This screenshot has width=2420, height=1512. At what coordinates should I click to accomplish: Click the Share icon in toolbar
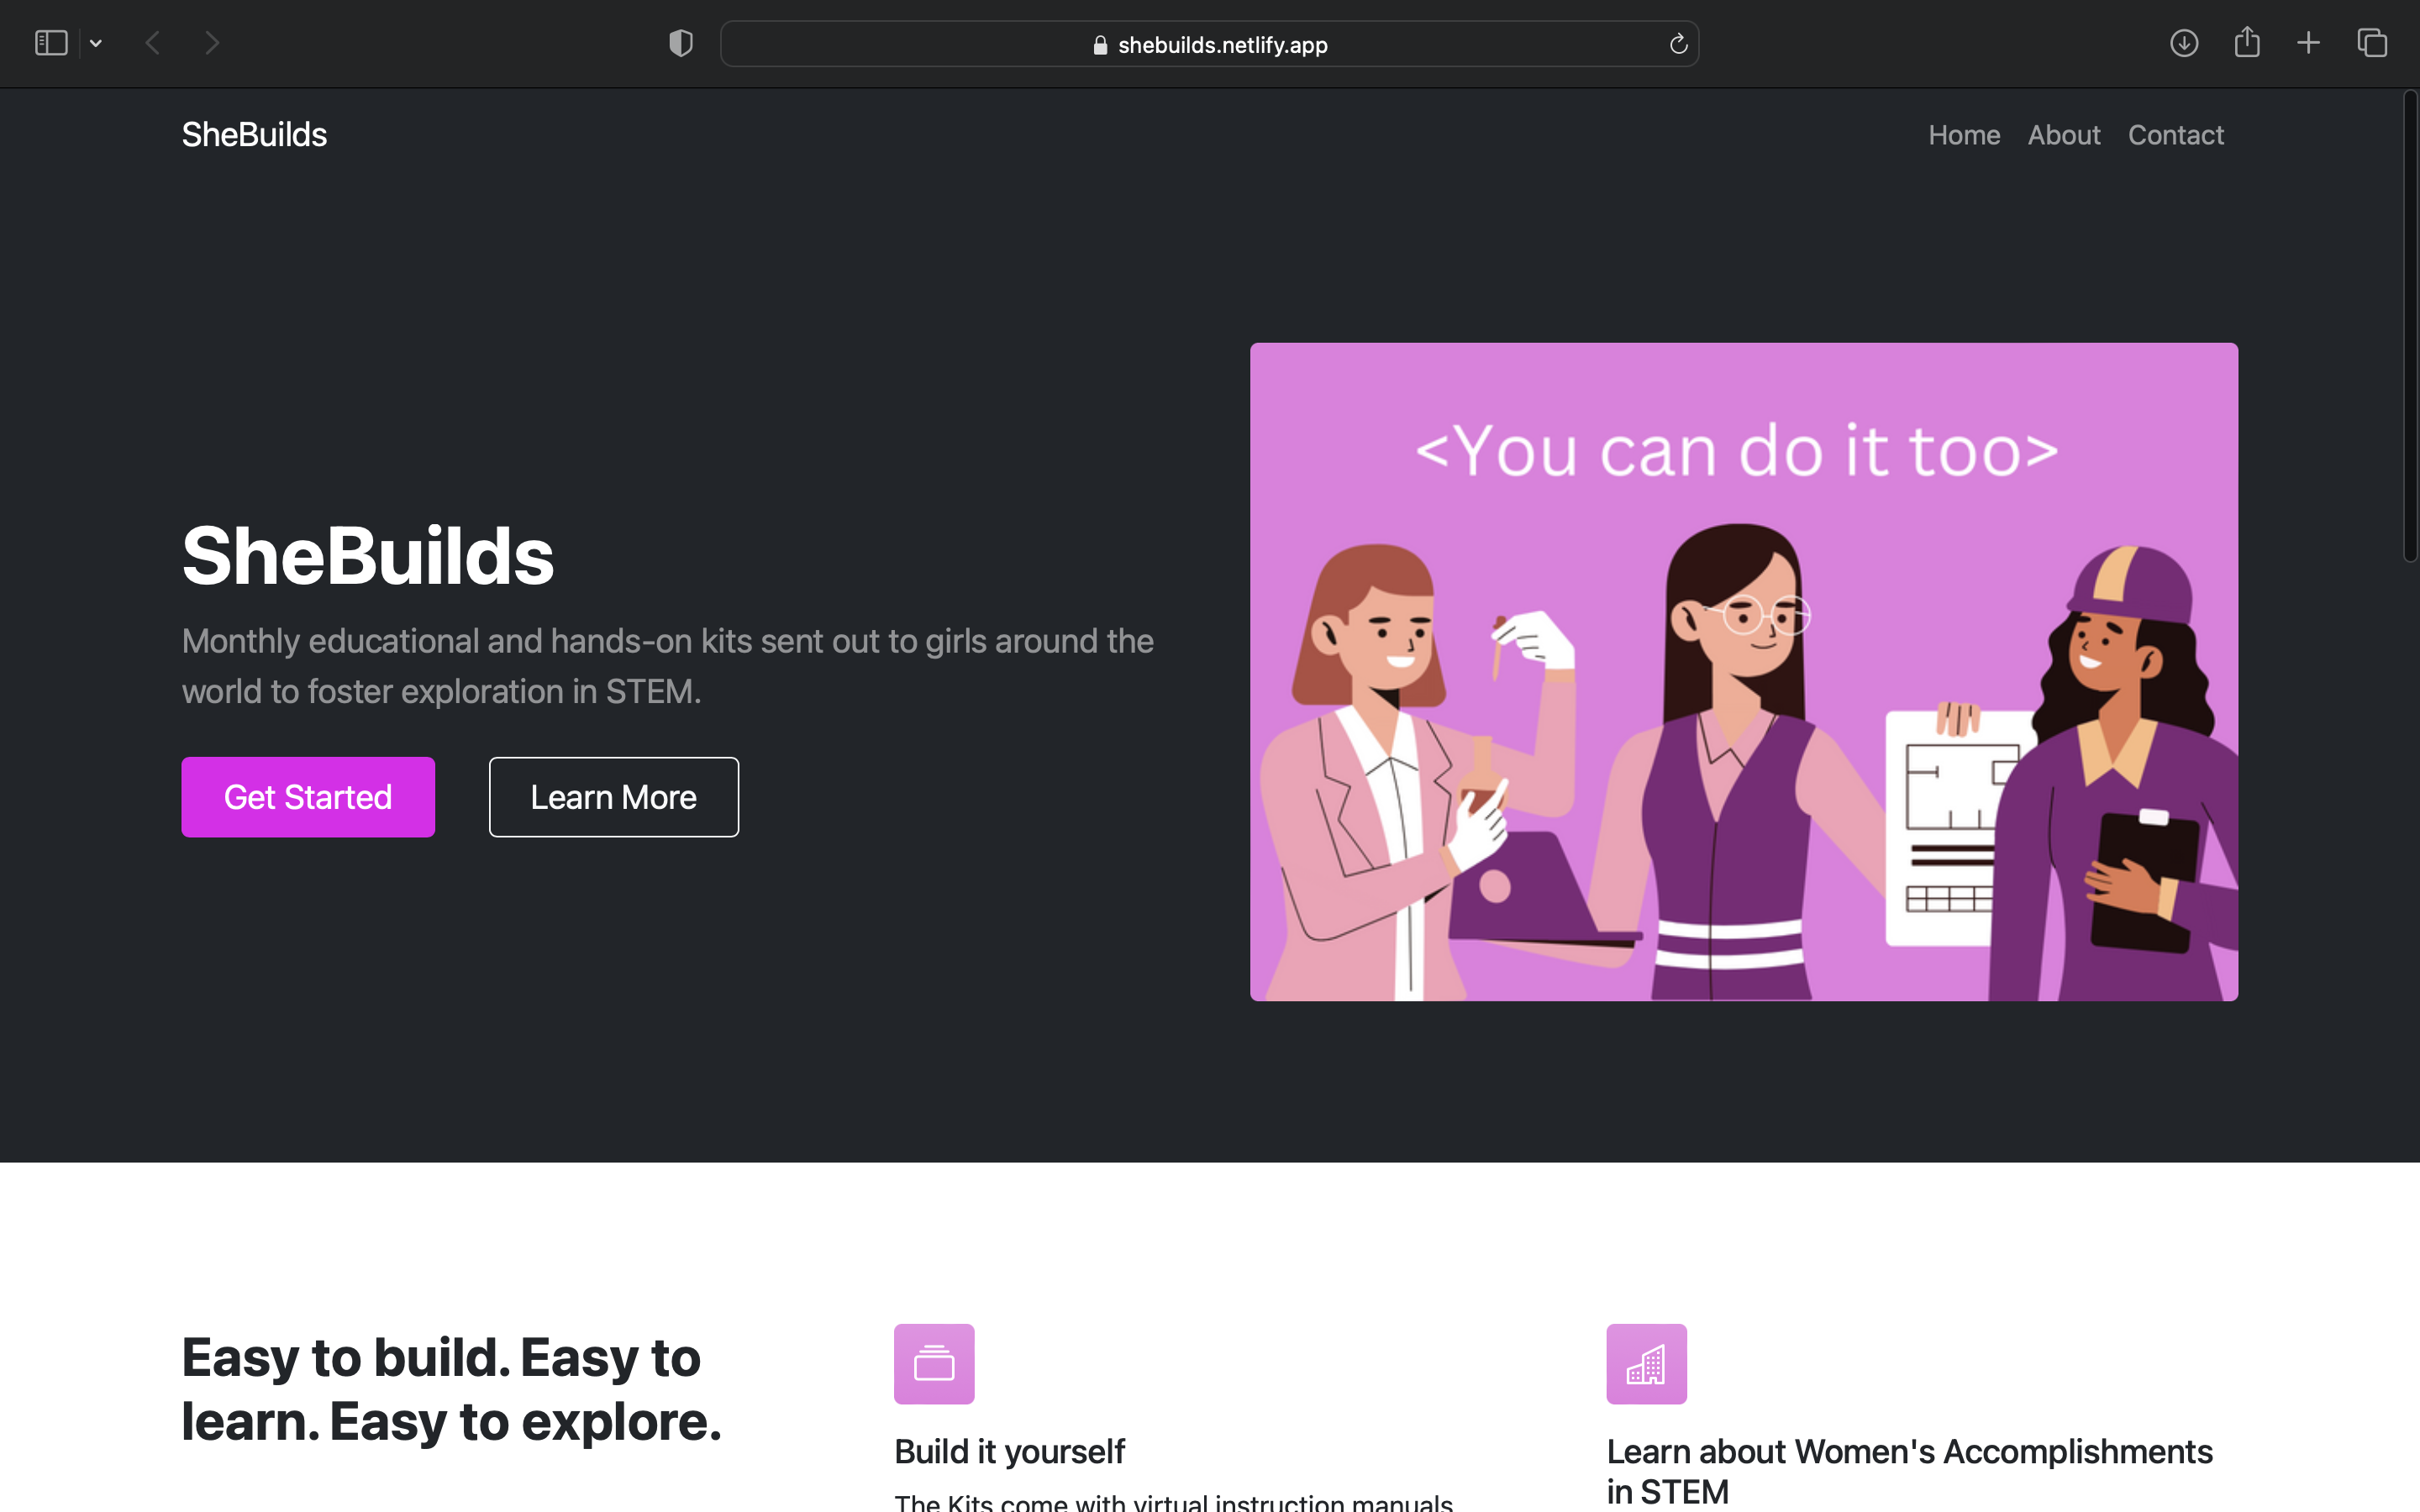click(2247, 42)
